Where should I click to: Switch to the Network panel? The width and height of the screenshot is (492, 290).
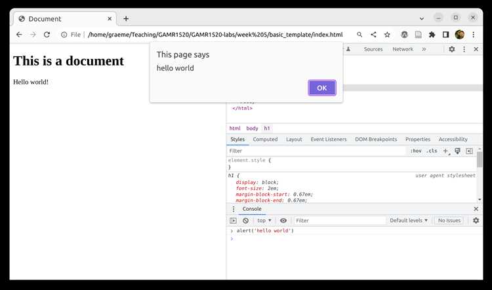point(403,49)
